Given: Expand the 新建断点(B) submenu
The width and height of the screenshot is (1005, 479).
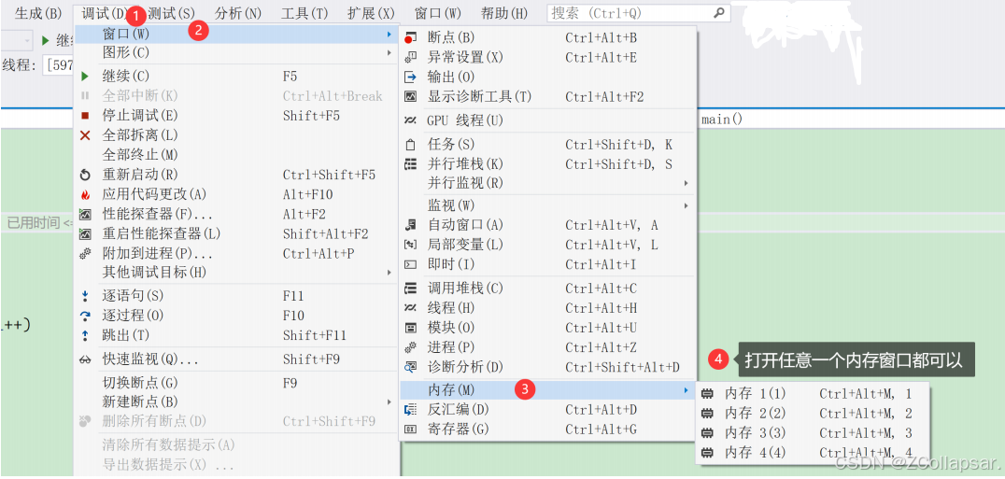Looking at the screenshot, I should [389, 402].
